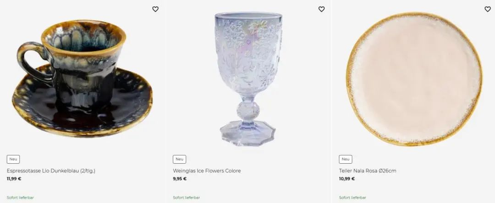495x203 pixels.
Task: Click the Neu badge on the espresso cup
Action: (x=13, y=159)
